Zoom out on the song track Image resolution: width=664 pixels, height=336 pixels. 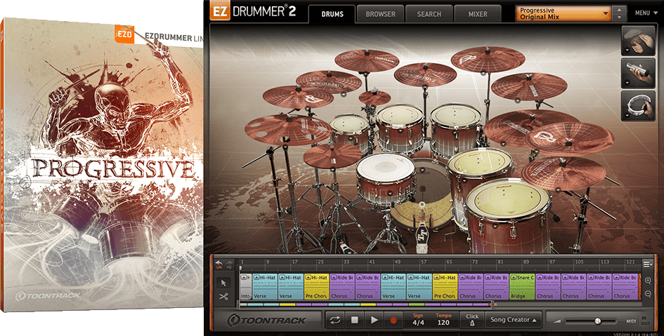648,294
